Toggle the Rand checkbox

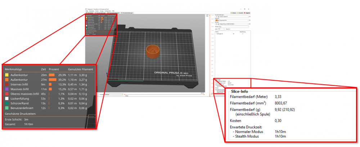click(x=229, y=29)
